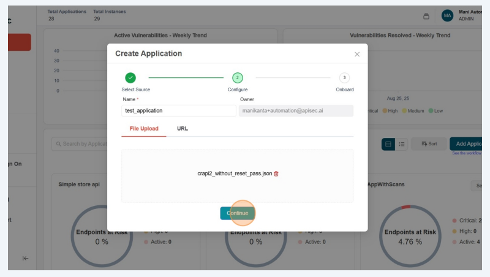Select the Onboard step 3 circle
This screenshot has height=277, width=490.
coord(344,78)
